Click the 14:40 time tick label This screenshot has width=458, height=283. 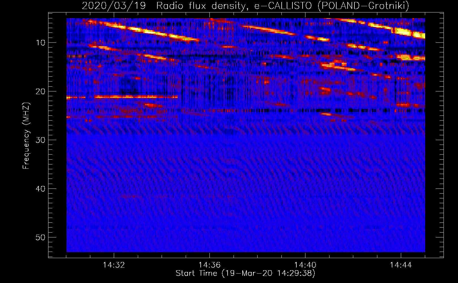coord(305,265)
